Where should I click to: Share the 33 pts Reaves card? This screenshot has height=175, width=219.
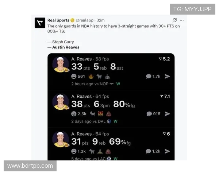[x=167, y=76]
